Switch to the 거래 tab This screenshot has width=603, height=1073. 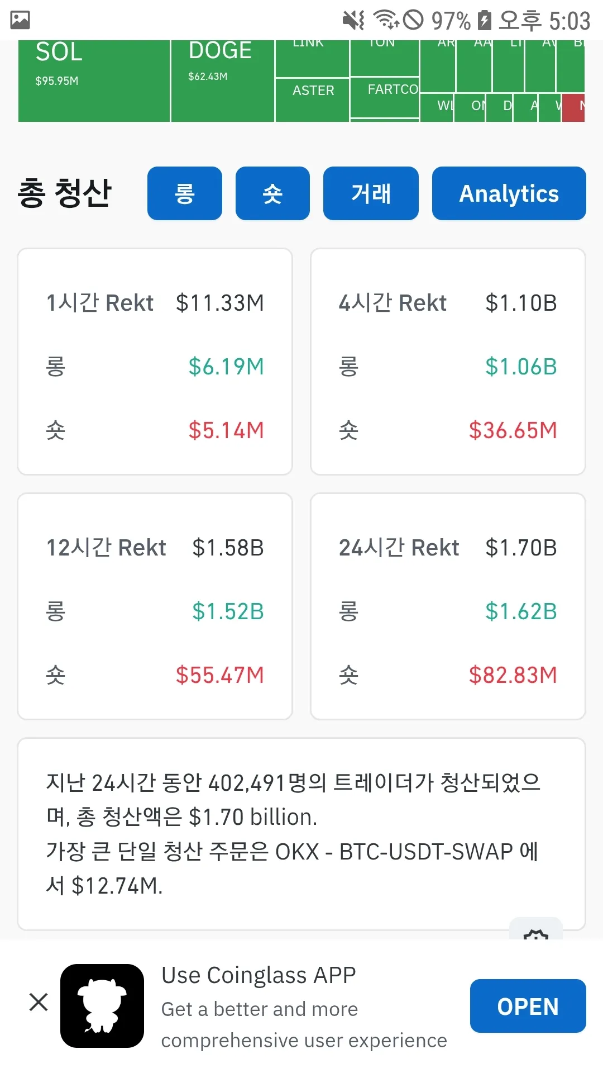[x=371, y=193]
